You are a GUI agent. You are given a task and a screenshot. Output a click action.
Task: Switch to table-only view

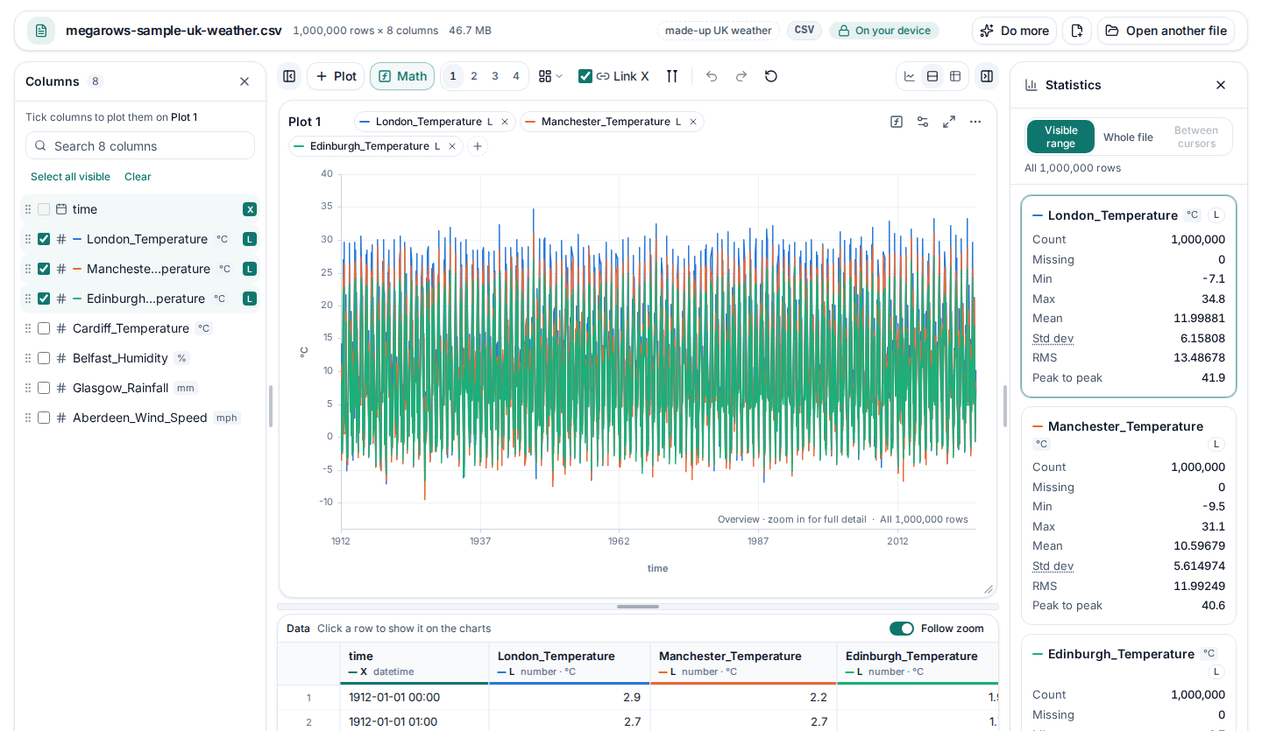(x=955, y=76)
